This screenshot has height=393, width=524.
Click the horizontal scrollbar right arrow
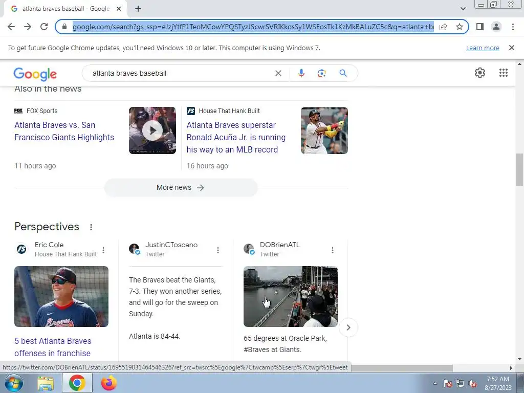(511, 368)
